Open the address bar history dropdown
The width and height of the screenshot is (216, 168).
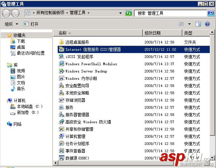tap(120, 13)
